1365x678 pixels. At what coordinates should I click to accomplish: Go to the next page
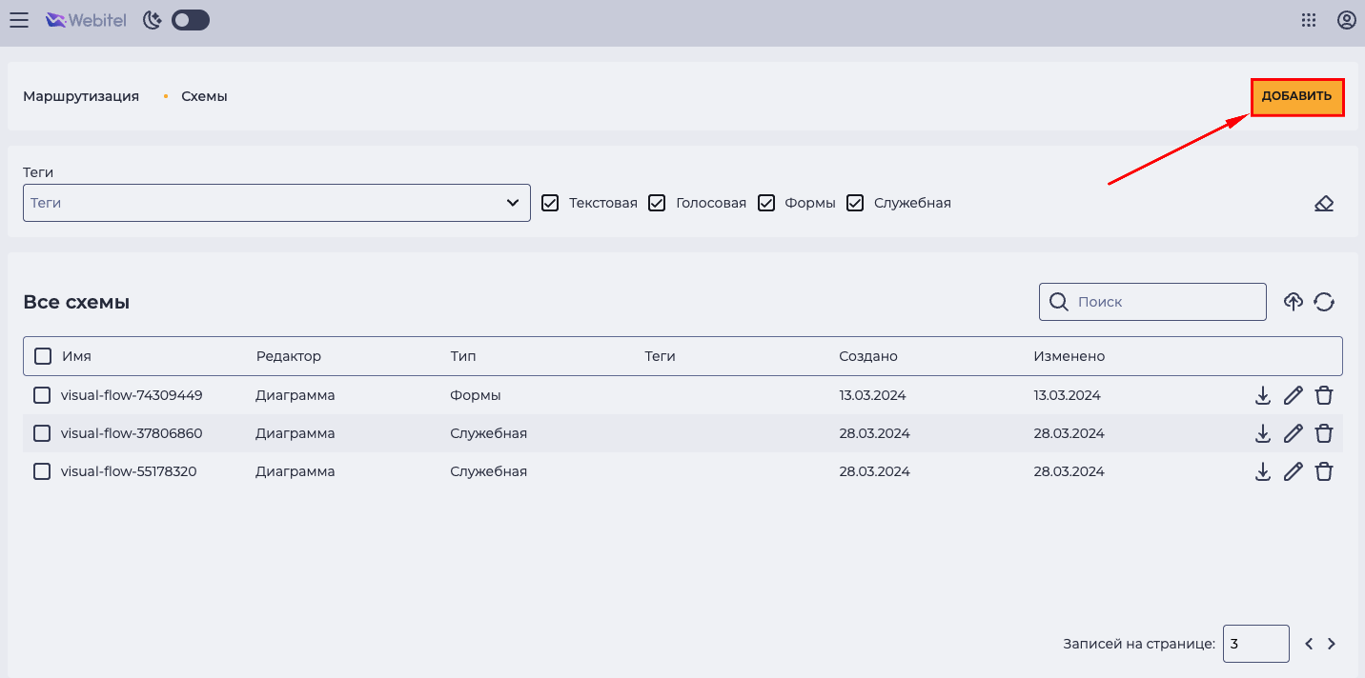tap(1332, 644)
